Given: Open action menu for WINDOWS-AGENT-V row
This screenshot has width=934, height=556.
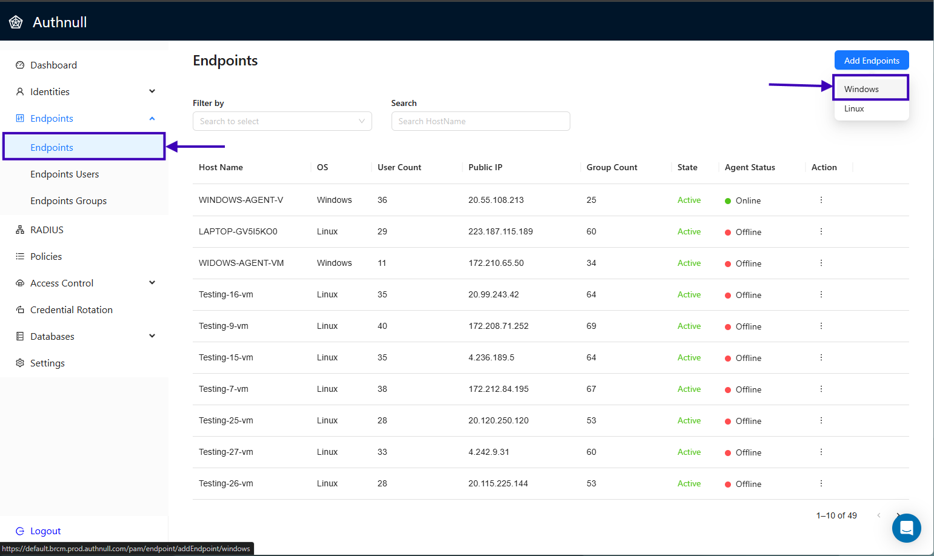Looking at the screenshot, I should click(x=821, y=200).
